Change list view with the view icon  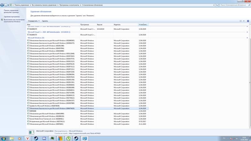(x=241, y=21)
